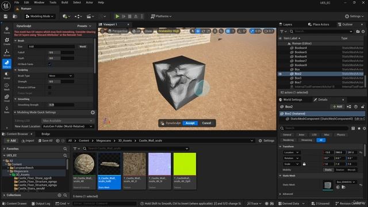Image resolution: width=368 pixels, height=207 pixels.
Task: Select the Mesh tool category
Action: (x=7, y=86)
